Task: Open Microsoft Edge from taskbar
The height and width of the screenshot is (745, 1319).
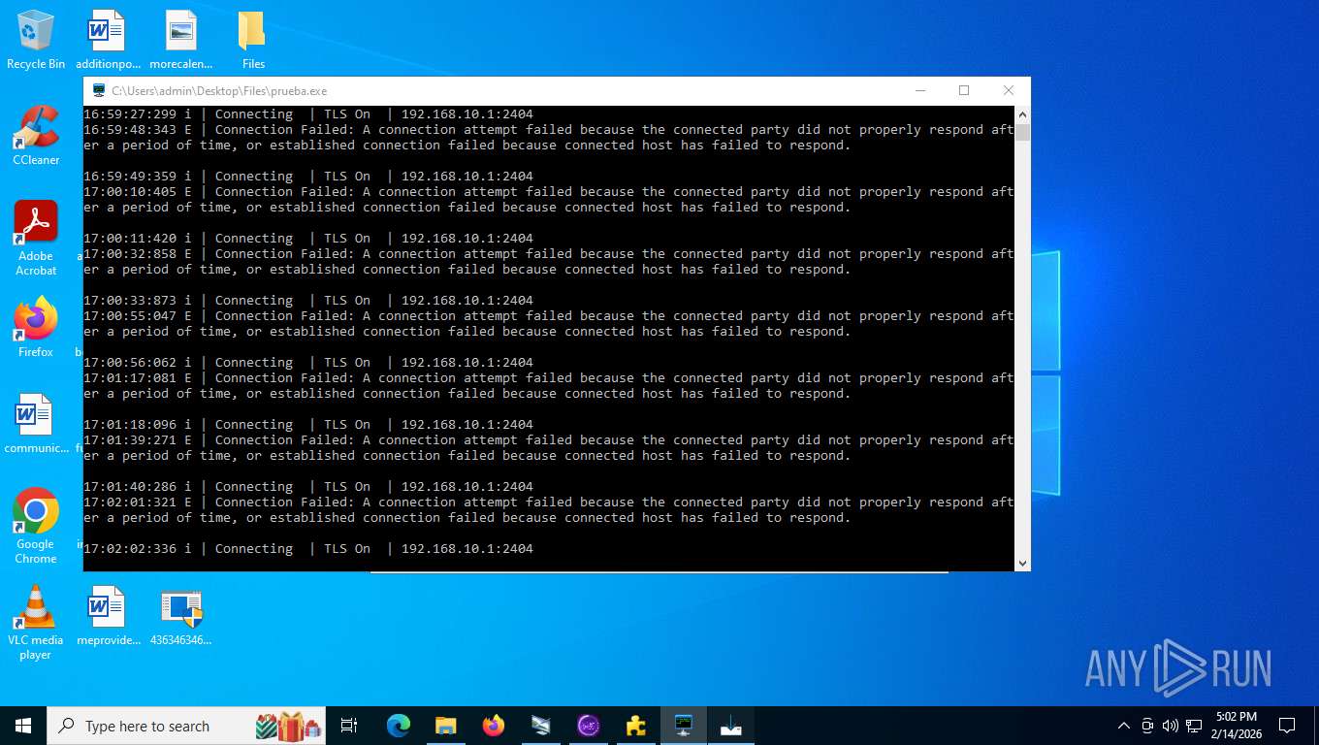Action: pyautogui.click(x=399, y=726)
